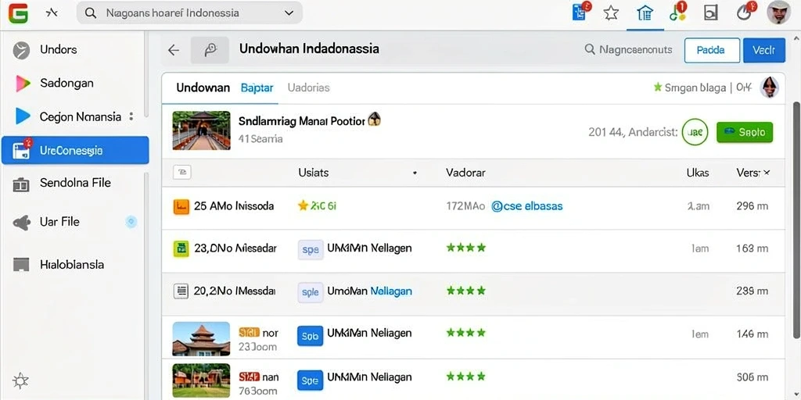Open the temple thumbnail in the 23Joom row
The image size is (801, 400).
[201, 339]
